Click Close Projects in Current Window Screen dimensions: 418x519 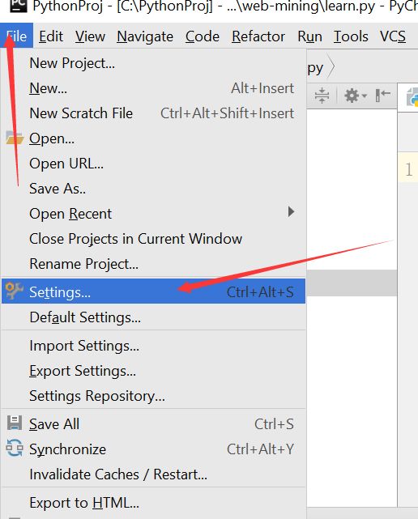[x=136, y=239]
